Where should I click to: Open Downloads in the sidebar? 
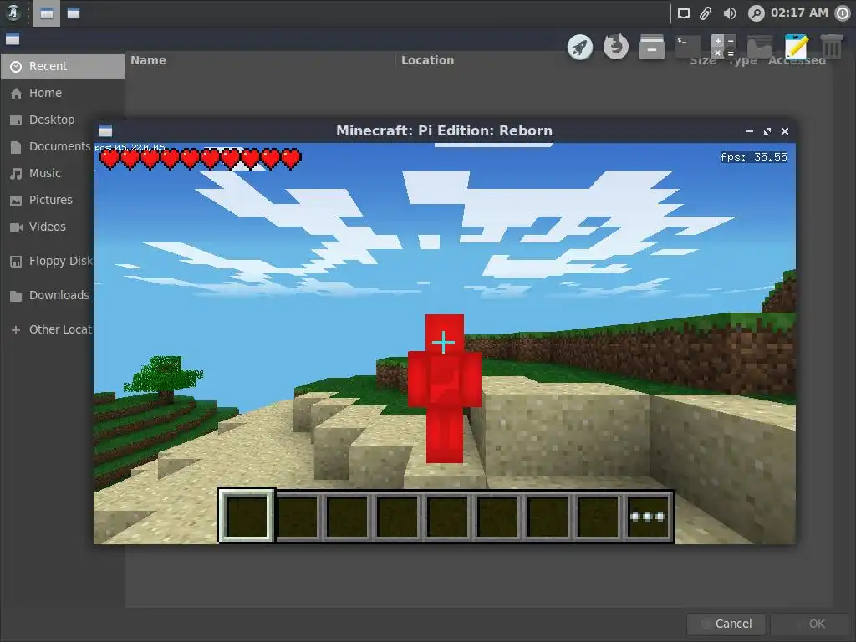tap(48, 296)
